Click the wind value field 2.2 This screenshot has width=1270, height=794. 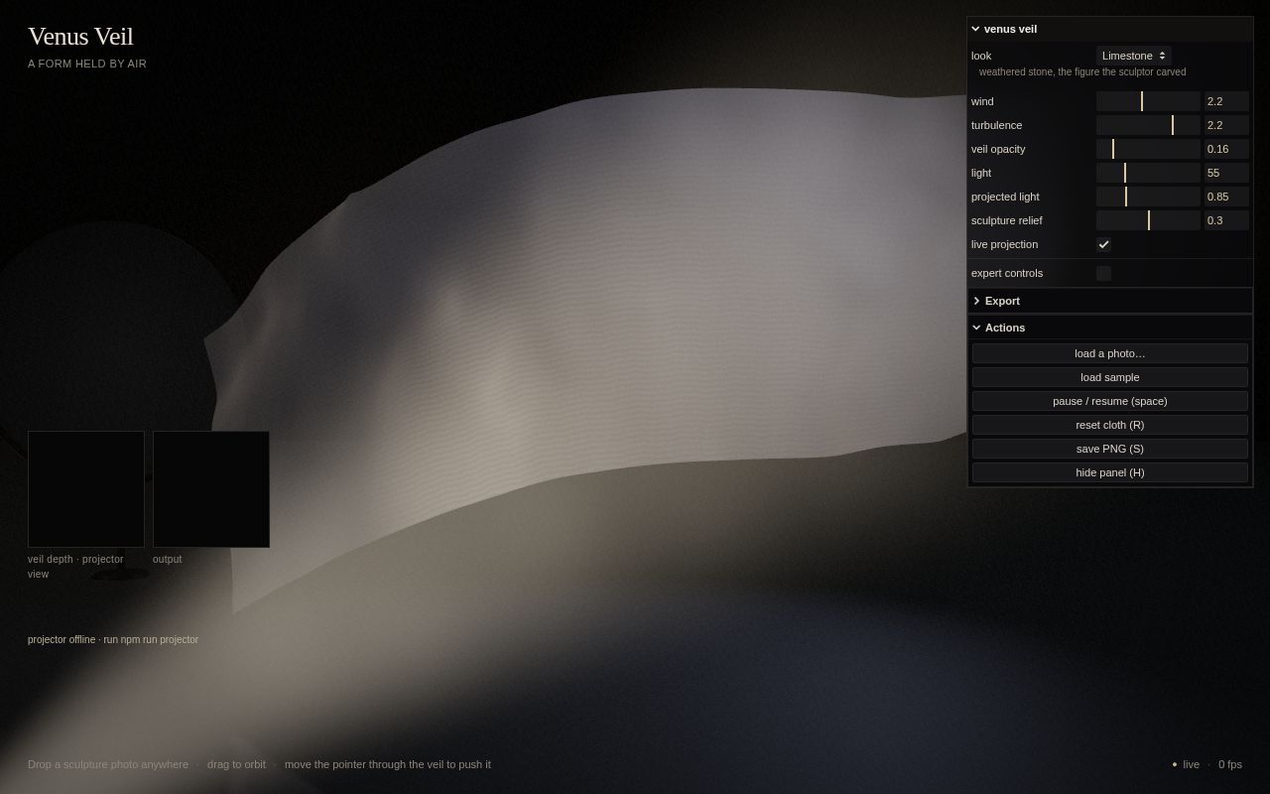point(1226,101)
